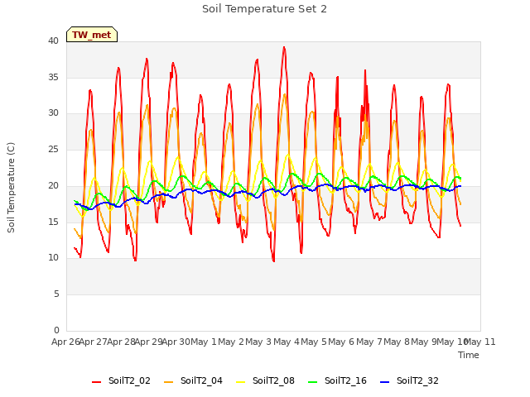
Task: Click the 35 y-axis tick label
Action: coord(53,77)
